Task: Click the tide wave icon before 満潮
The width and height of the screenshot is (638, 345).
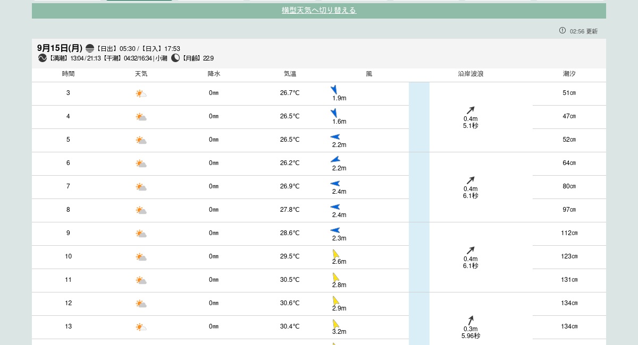Action: (x=43, y=58)
